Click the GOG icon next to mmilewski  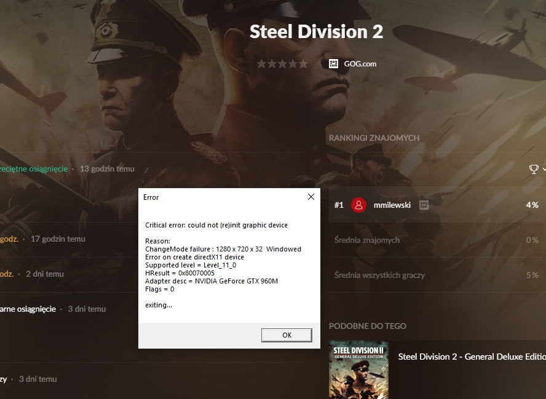point(424,205)
